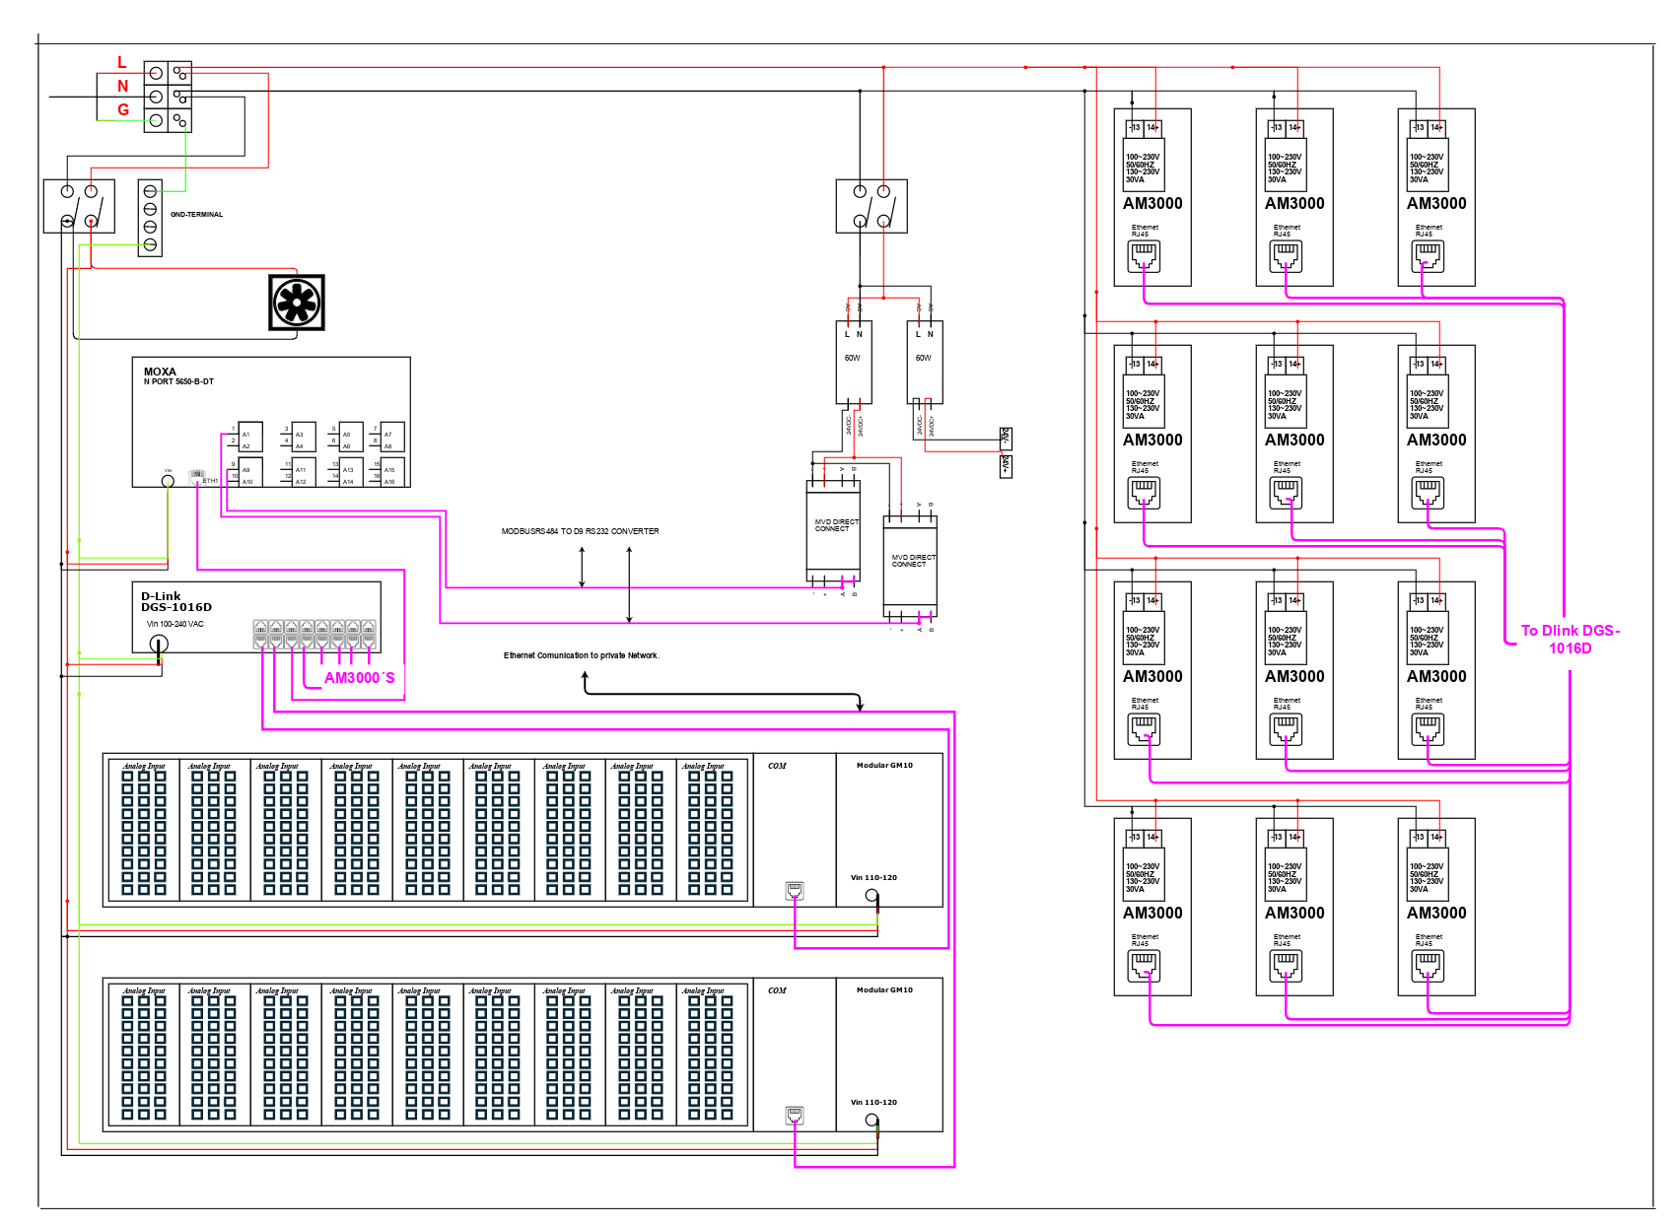Click the red L line terminal label
1675x1225 pixels.
[122, 63]
